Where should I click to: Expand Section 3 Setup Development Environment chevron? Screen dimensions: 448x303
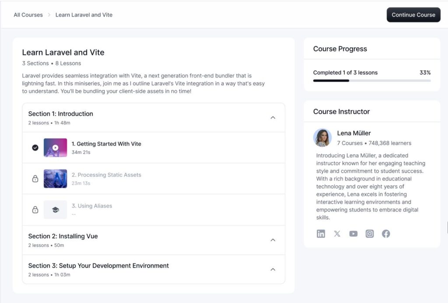click(x=273, y=269)
